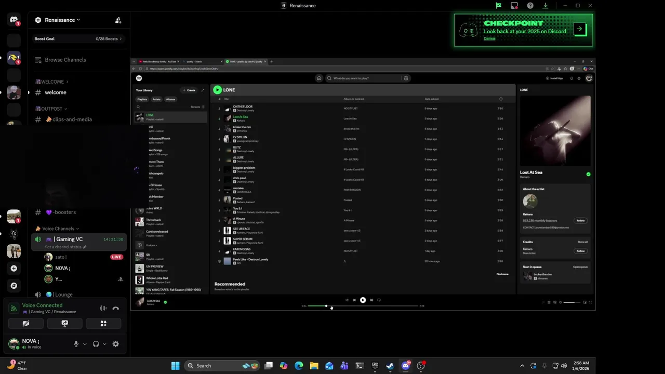The image size is (665, 374).
Task: Click the Voice Connected signal icon
Action: pyautogui.click(x=14, y=308)
